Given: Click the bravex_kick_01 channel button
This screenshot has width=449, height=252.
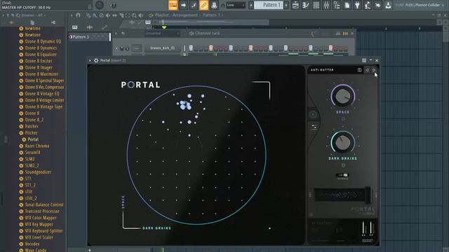Looking at the screenshot, I should pos(162,48).
